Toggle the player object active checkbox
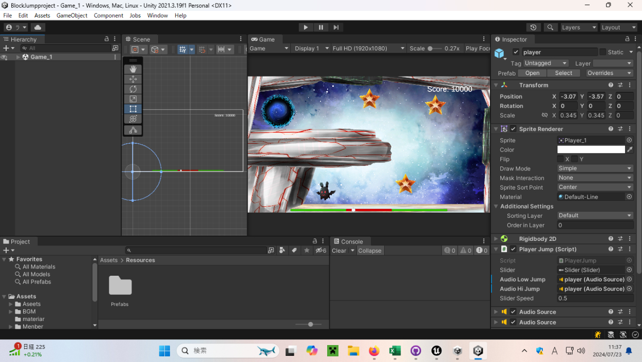The height and width of the screenshot is (362, 642). pos(516,52)
